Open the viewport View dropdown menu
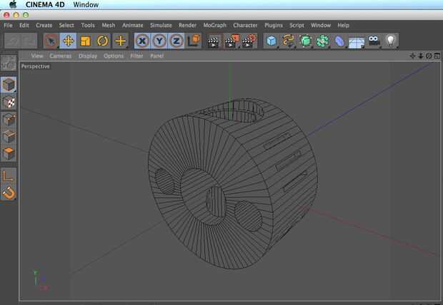 point(37,56)
